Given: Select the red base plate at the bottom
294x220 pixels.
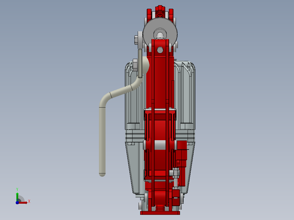Looking at the screenshot, I should coord(160,213).
